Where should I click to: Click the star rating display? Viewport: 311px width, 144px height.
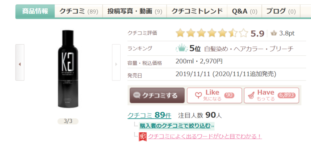coord(212,33)
